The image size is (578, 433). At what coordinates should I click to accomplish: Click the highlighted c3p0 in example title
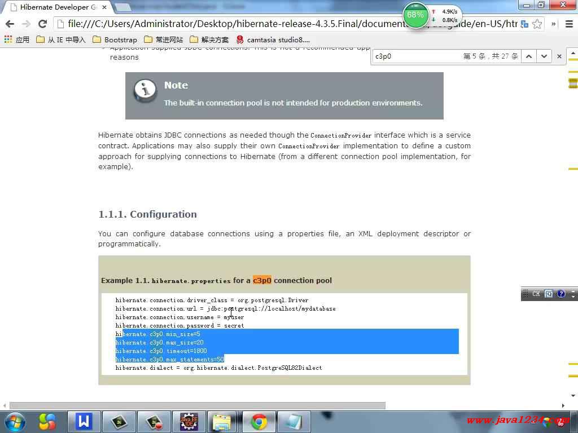pos(262,280)
